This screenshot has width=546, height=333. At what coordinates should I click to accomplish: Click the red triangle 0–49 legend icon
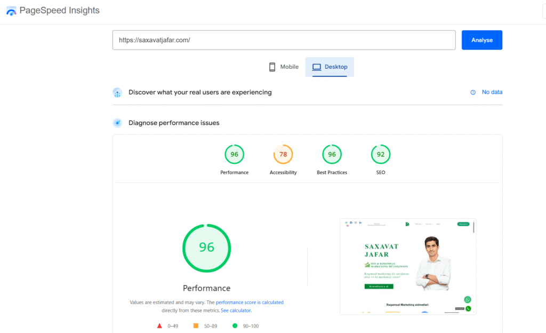pyautogui.click(x=159, y=326)
